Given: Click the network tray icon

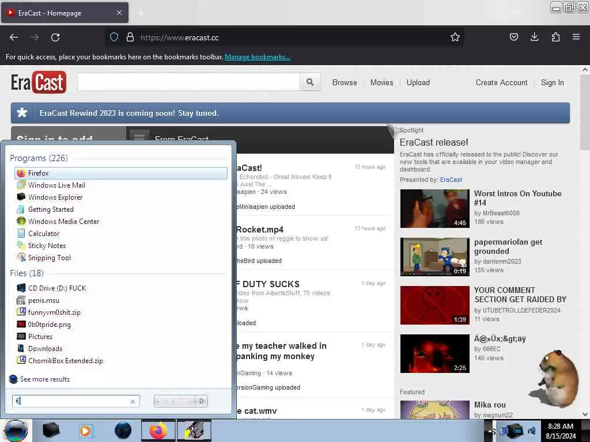Looking at the screenshot, I should pos(514,431).
